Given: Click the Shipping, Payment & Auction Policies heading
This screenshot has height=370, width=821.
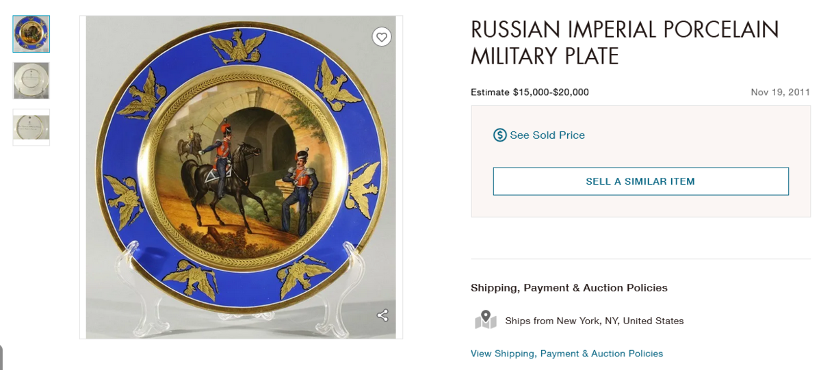Looking at the screenshot, I should tap(569, 288).
